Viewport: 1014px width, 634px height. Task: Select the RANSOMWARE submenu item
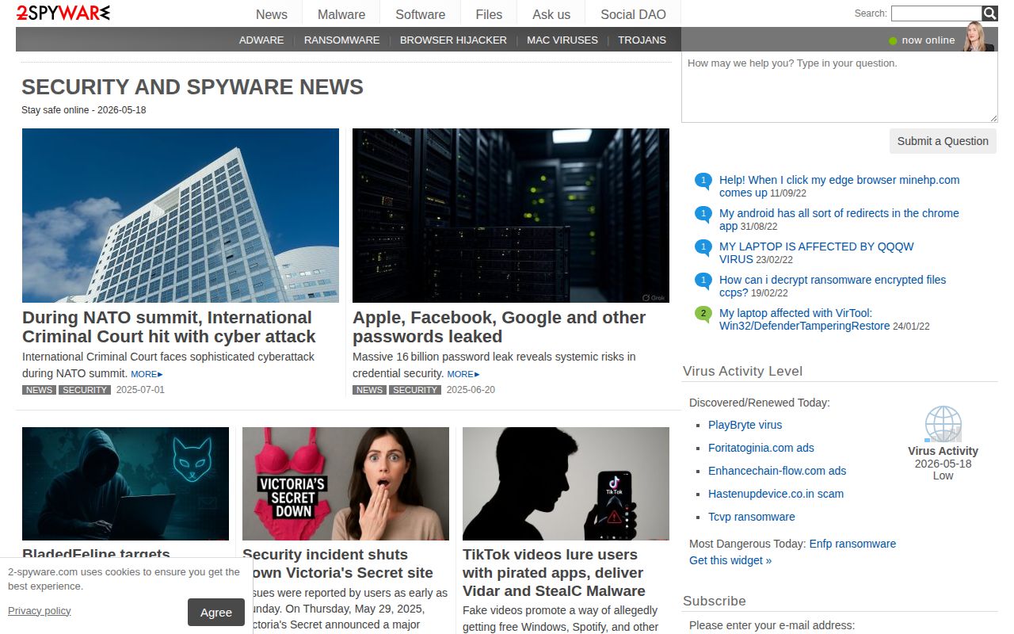pos(341,40)
